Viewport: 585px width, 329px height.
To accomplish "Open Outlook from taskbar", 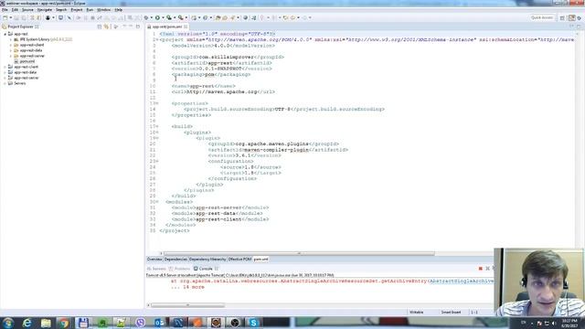I will pos(159,323).
